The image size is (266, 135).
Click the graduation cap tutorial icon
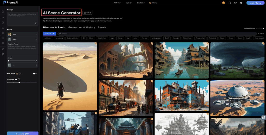tap(235, 3)
